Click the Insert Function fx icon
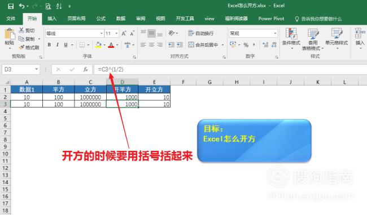The image size is (367, 215). tap(85, 69)
